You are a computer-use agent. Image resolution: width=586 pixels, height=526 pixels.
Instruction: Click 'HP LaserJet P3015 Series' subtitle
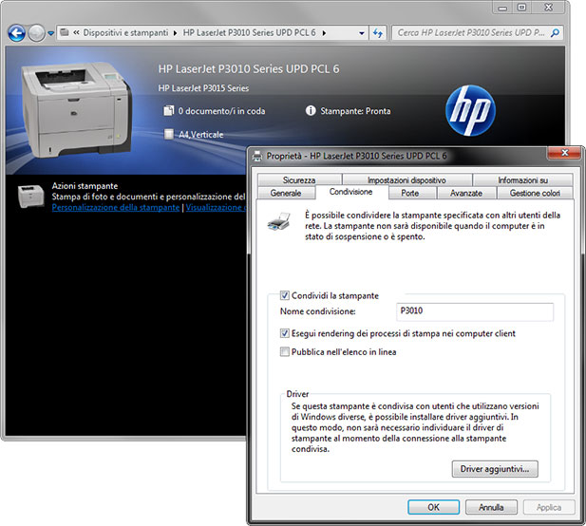(203, 88)
